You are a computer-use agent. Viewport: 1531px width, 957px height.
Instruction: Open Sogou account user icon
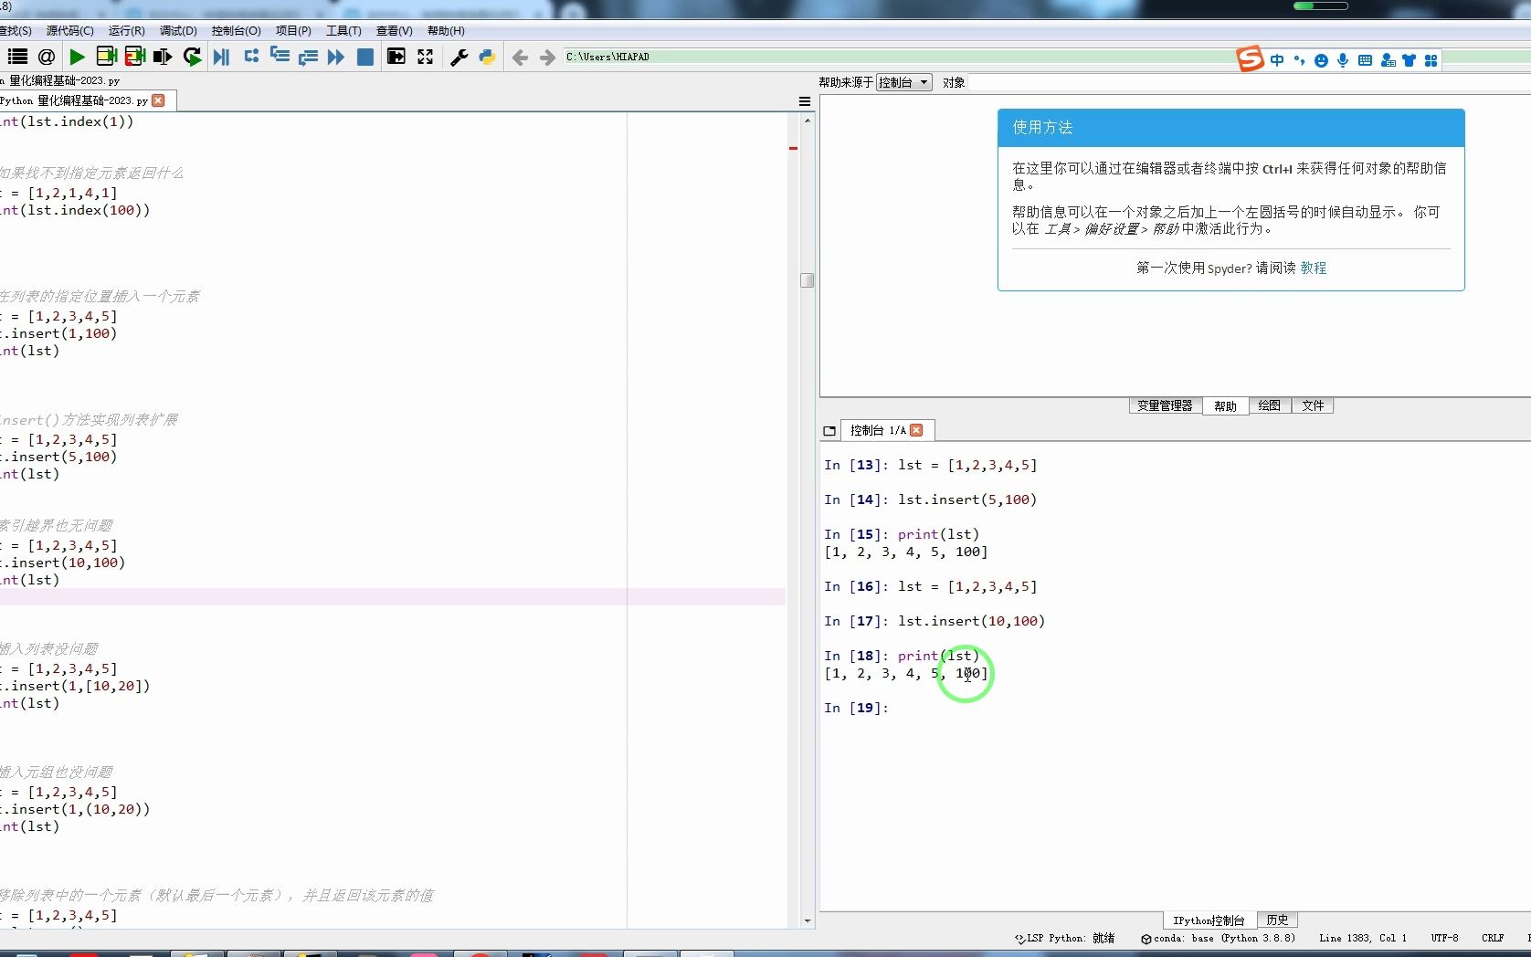point(1388,60)
